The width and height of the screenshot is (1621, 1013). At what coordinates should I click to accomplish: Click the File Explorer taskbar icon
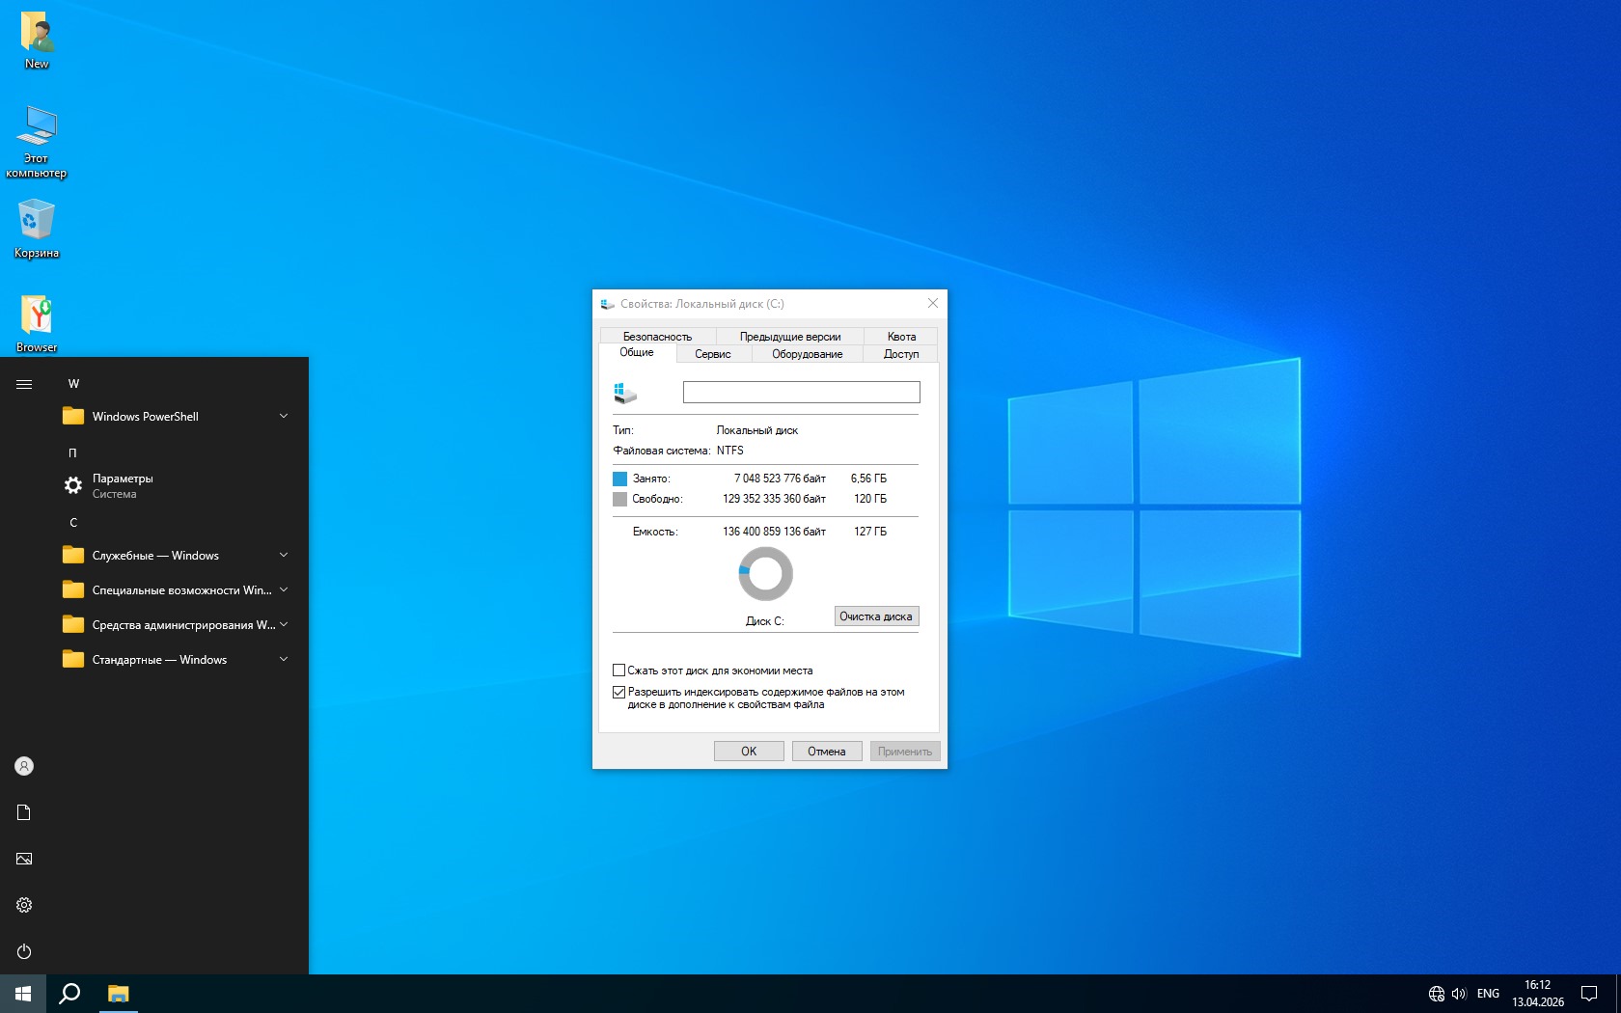(x=118, y=994)
